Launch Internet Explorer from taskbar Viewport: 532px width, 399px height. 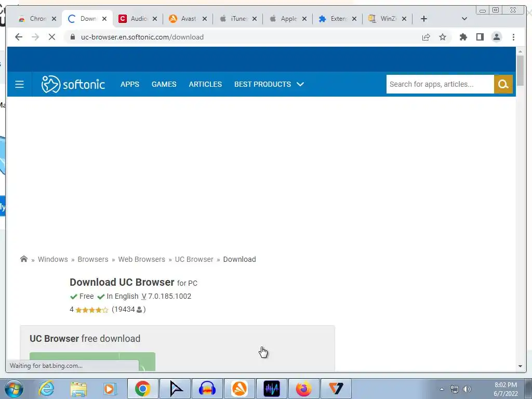pyautogui.click(x=46, y=389)
